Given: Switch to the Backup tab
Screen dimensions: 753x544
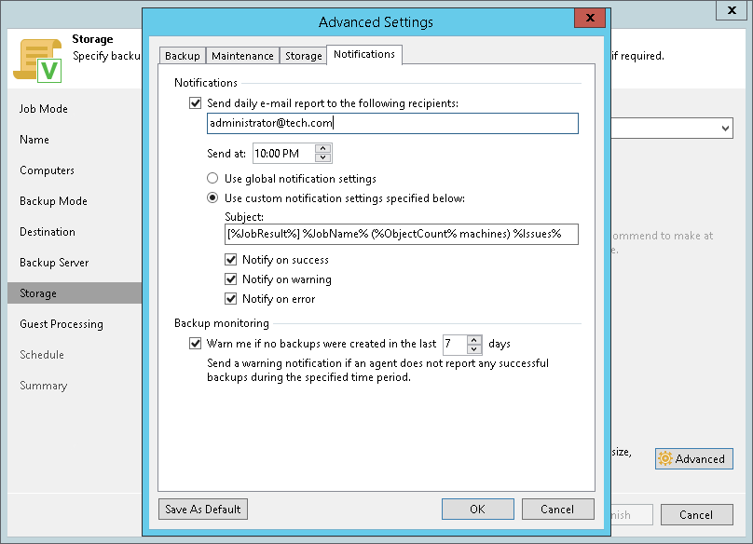Looking at the screenshot, I should click(183, 56).
